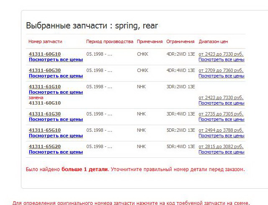268x205 pixels.
Task: Click the 'Номер запчасти' column header
Action: click(45, 41)
